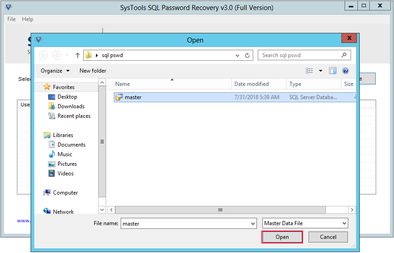This screenshot has height=253, width=394.
Task: Go up one folder level
Action: pos(78,55)
